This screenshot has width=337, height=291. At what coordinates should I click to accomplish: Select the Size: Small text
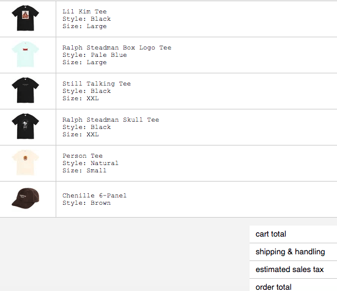tap(84, 171)
